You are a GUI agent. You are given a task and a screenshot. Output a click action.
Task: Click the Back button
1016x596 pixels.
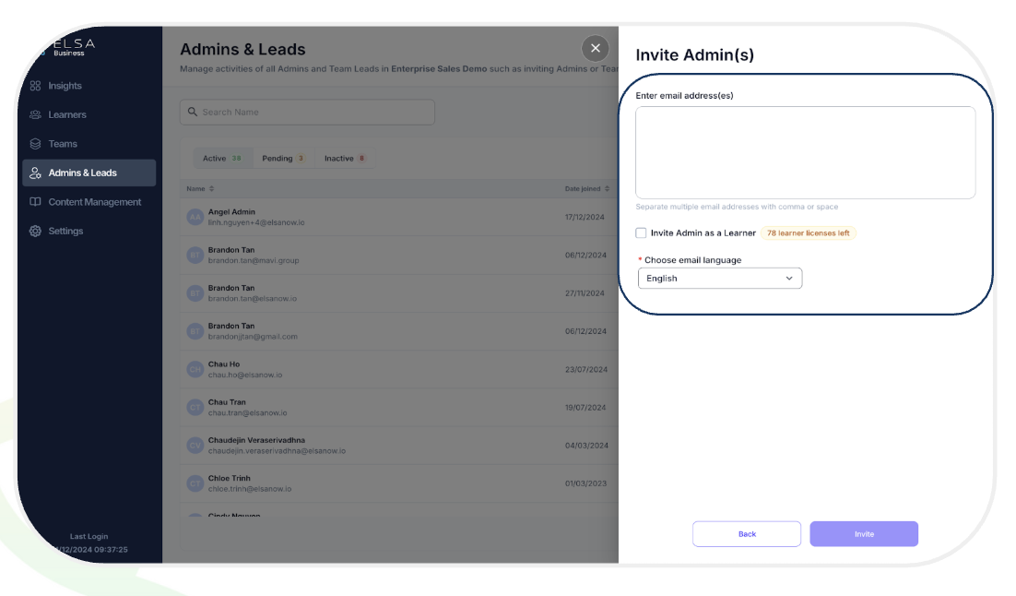click(747, 534)
